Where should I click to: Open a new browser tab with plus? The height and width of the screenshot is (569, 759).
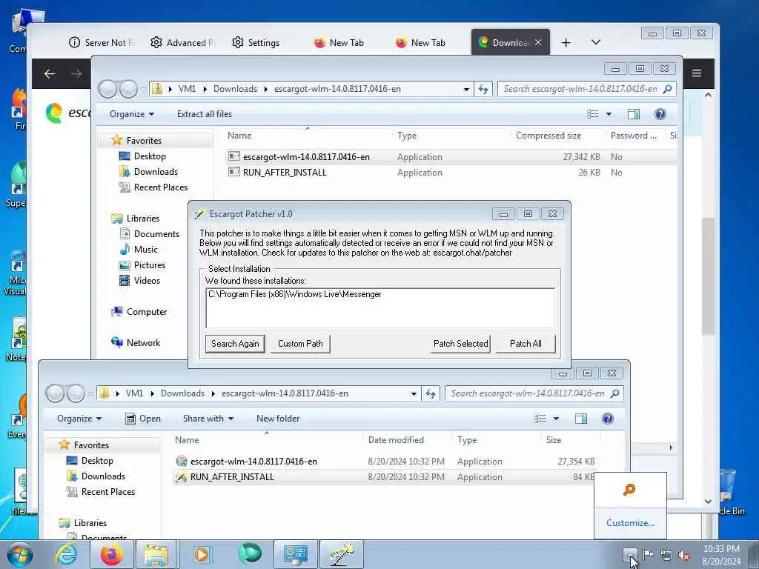[566, 42]
